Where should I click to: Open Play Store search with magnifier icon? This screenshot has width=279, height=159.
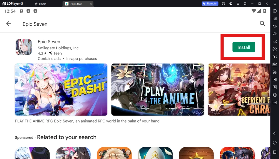pyautogui.click(x=262, y=24)
